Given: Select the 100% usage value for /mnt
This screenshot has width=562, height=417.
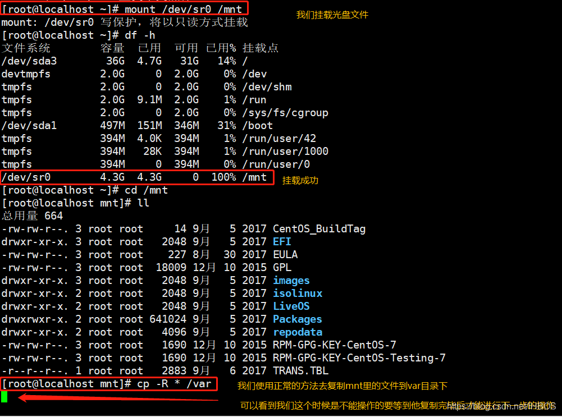Looking at the screenshot, I should [223, 177].
